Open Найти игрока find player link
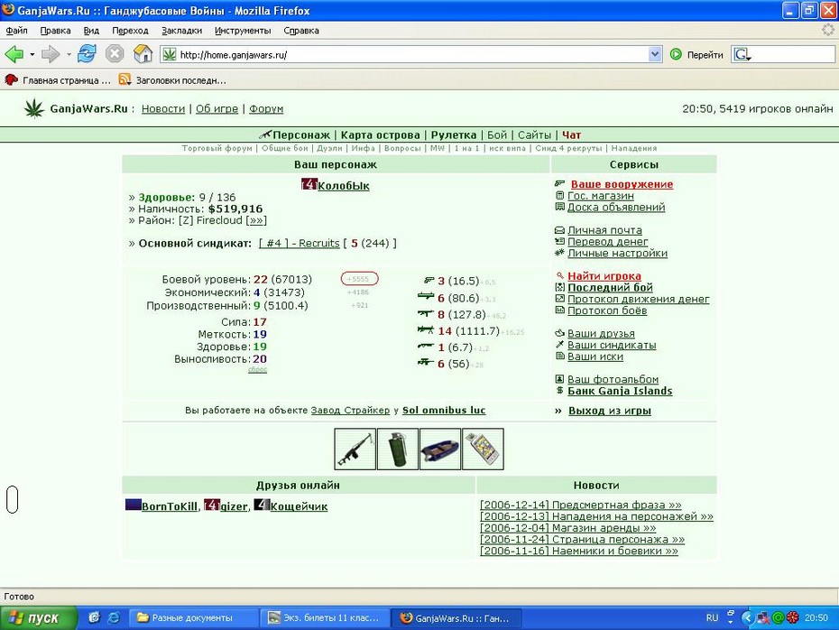 604,276
